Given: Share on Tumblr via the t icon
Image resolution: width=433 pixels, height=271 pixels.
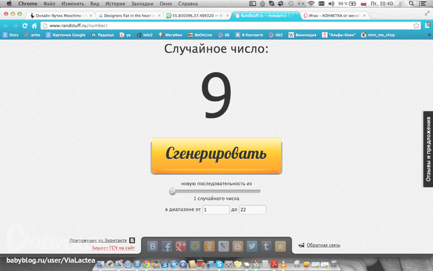Looking at the screenshot, I should pyautogui.click(x=266, y=245).
